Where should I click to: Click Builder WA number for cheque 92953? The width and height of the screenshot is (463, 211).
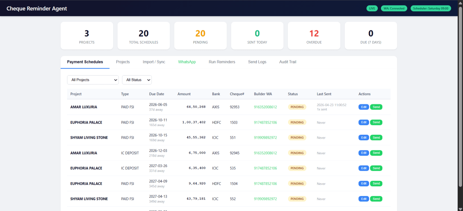265,107
